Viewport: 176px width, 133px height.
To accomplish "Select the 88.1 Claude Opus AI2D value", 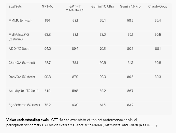I will [x=158, y=49].
